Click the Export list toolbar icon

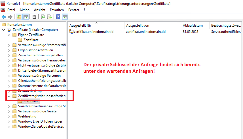[50, 17]
